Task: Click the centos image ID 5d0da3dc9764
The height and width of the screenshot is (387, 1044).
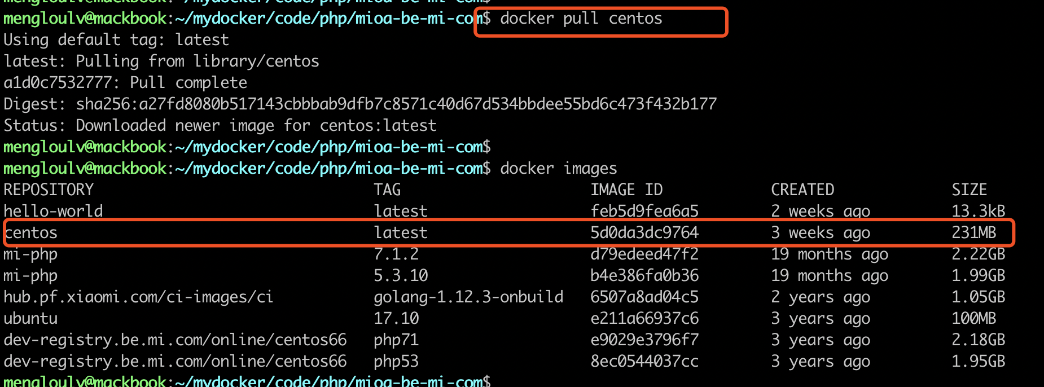Action: point(644,233)
